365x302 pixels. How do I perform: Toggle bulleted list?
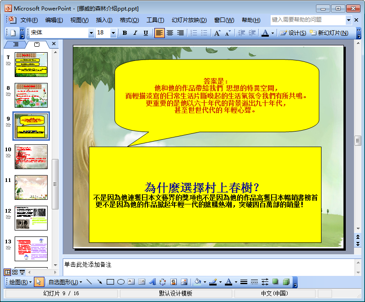coord(204,33)
